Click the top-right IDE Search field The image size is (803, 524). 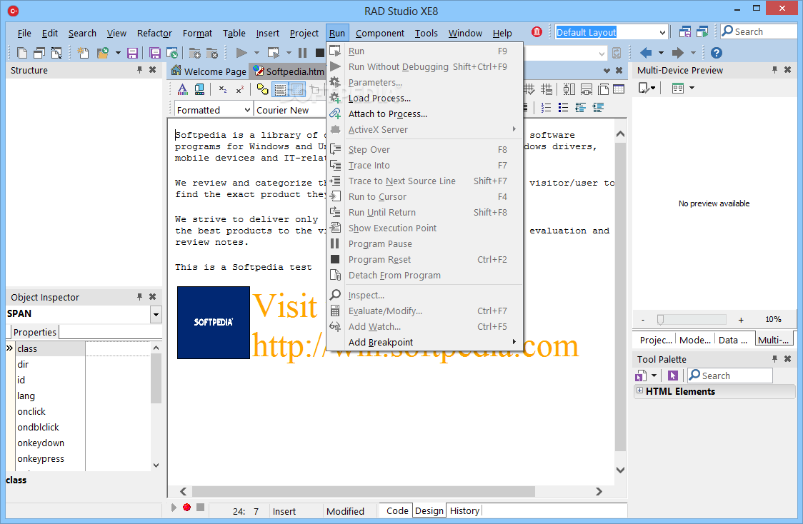tap(759, 31)
